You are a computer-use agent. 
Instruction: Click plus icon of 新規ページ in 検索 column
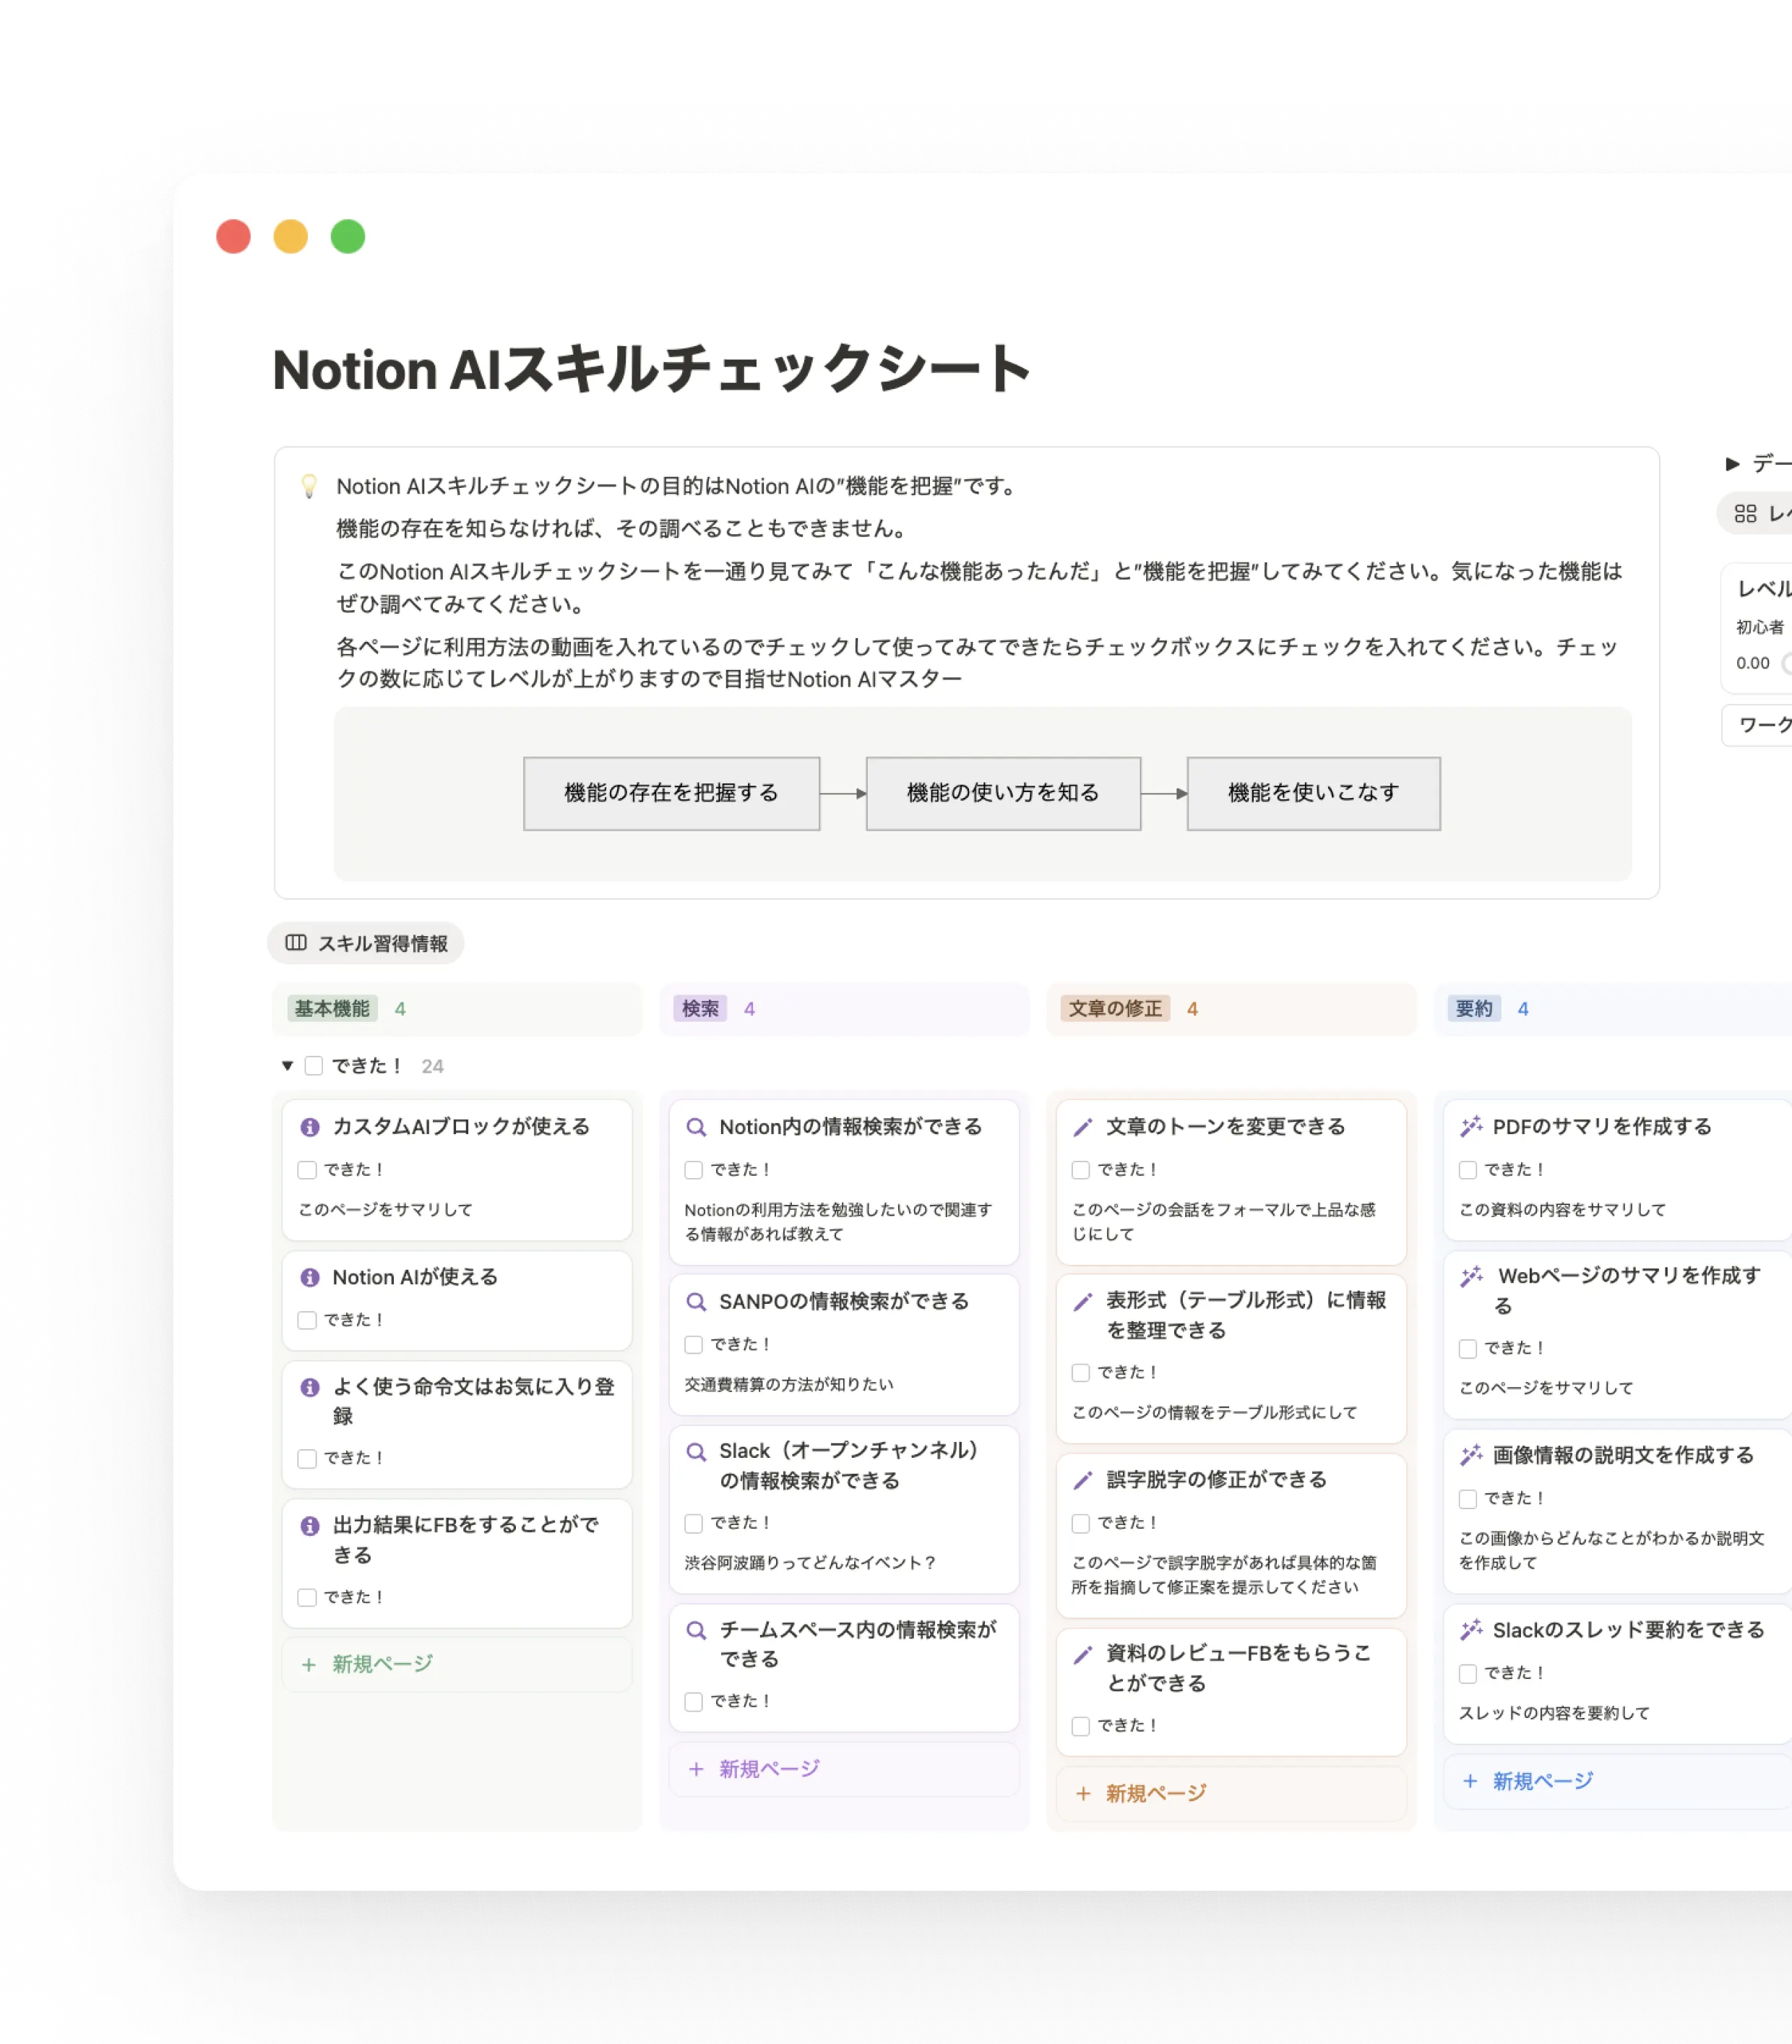pos(696,1769)
